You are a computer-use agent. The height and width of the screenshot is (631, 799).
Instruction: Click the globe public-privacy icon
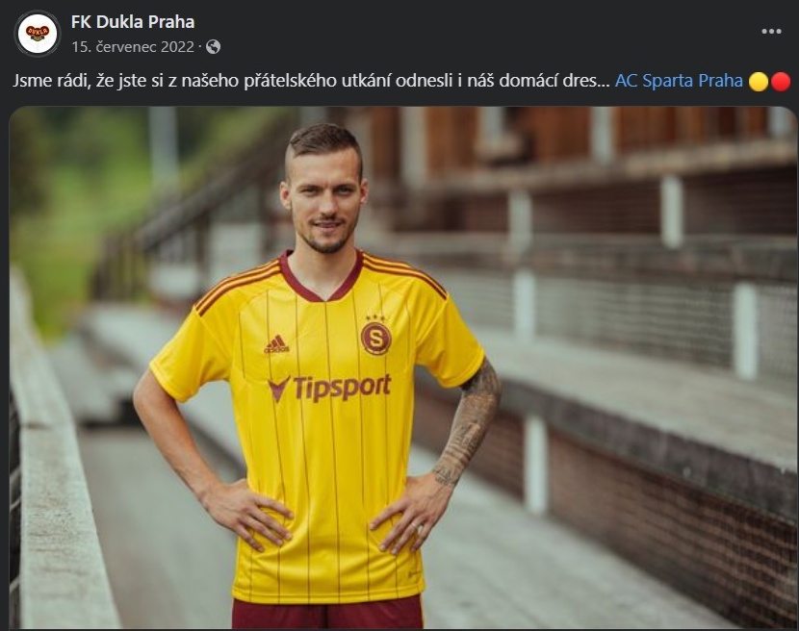(x=214, y=47)
